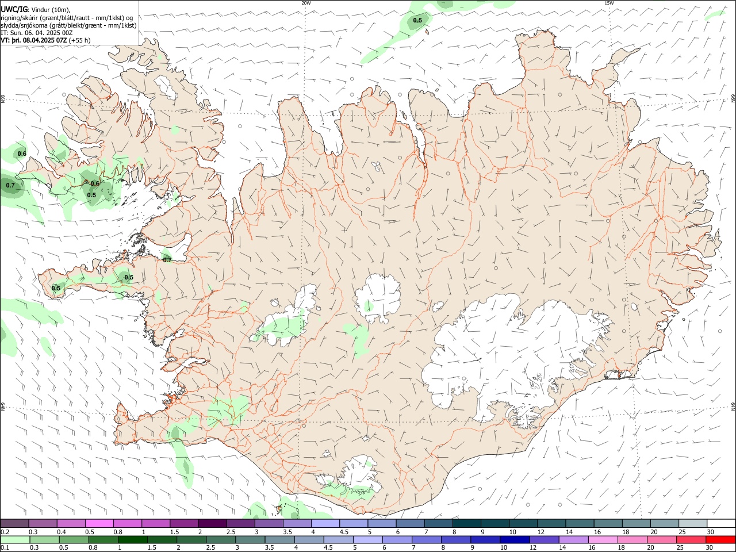
Task: Select the light pink lower legend swatch starting at 16
Action: point(602,539)
